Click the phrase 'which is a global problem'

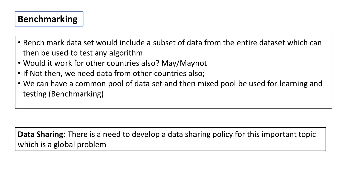tap(62, 145)
